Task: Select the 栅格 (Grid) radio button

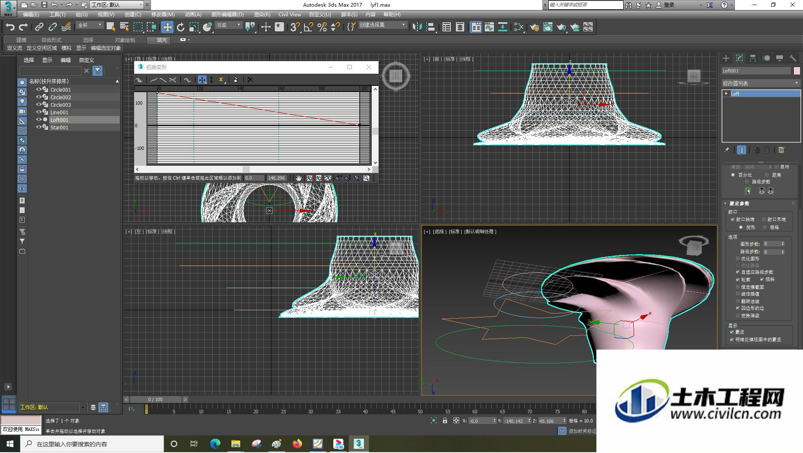Action: 765,227
